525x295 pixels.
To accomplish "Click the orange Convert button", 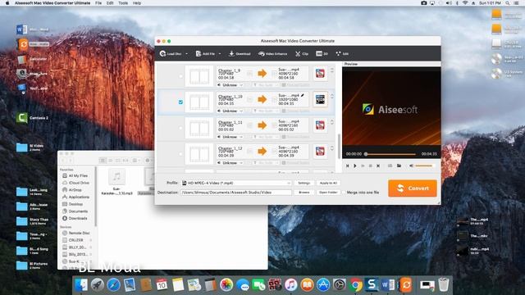I will (x=413, y=188).
